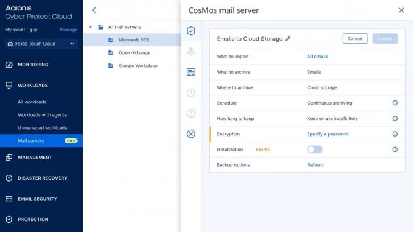This screenshot has width=413, height=232.
Task: Click the Emails value under What to archive
Action: coord(314,72)
